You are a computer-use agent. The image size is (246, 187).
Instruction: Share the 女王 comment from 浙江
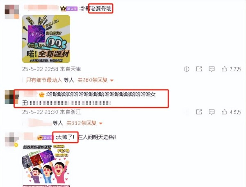tap(199, 112)
